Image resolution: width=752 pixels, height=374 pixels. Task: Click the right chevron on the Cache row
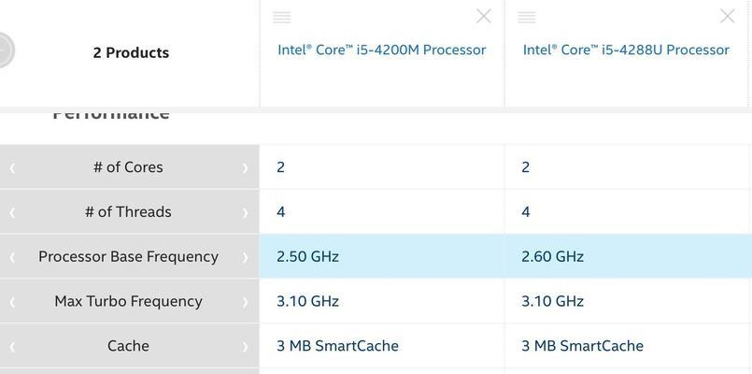tap(245, 347)
